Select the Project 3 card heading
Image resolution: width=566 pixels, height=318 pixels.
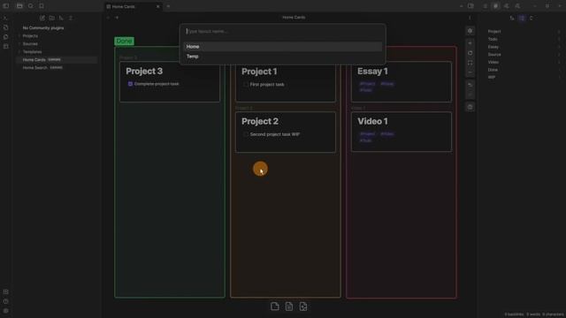coord(144,71)
